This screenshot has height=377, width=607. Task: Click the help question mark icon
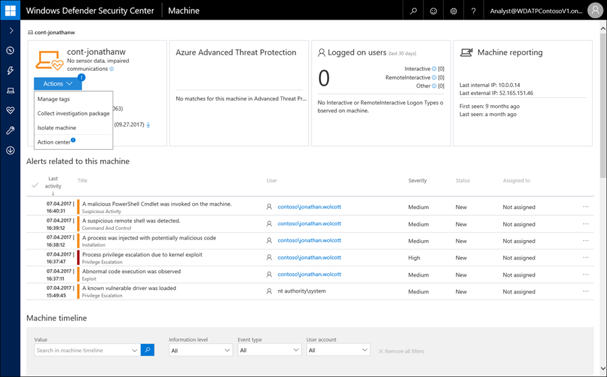pos(474,11)
